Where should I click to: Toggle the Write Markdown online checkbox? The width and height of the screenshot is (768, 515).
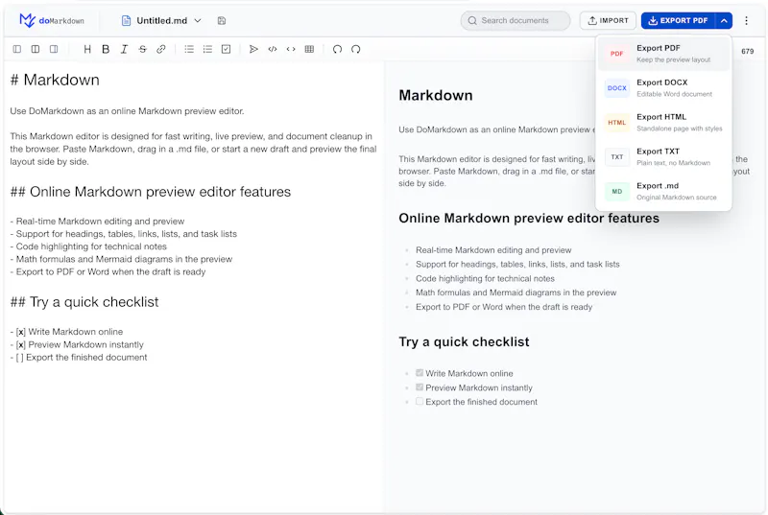420,373
